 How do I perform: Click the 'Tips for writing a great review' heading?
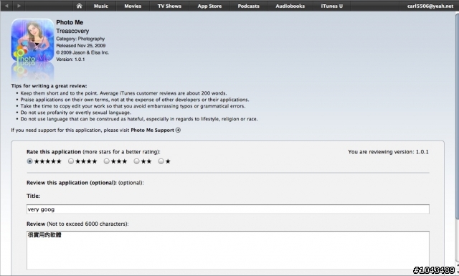tap(49, 86)
